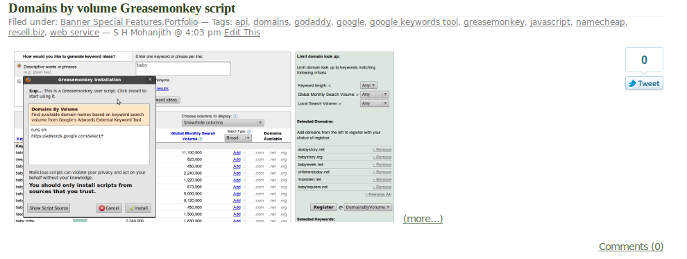Open the Banner Special Features category
The image size is (687, 259).
tap(111, 22)
